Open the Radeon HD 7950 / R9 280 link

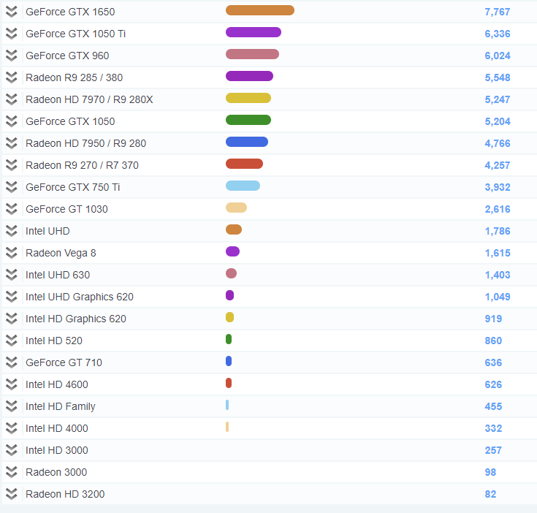pos(86,143)
